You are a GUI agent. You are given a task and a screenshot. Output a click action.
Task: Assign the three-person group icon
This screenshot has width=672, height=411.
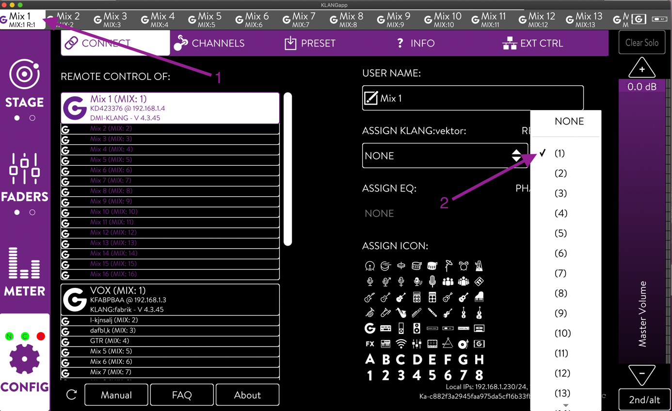click(448, 282)
